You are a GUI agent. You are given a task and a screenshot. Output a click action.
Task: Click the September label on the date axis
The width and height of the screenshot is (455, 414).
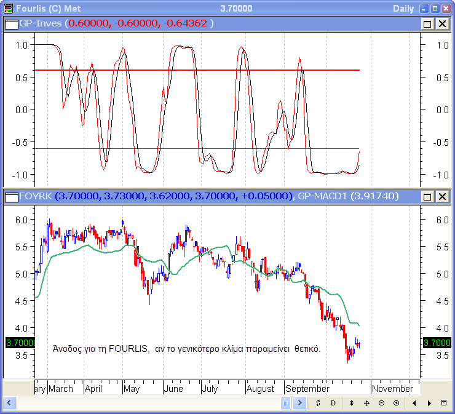click(x=307, y=389)
